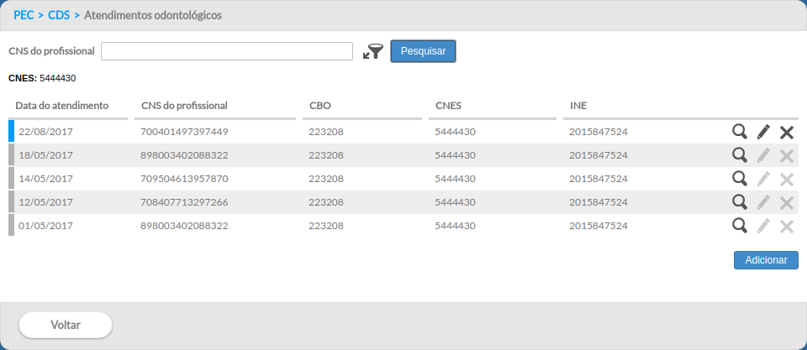The width and height of the screenshot is (807, 350).
Task: Open magnifier for the 14/05/2017 row
Action: coord(740,179)
